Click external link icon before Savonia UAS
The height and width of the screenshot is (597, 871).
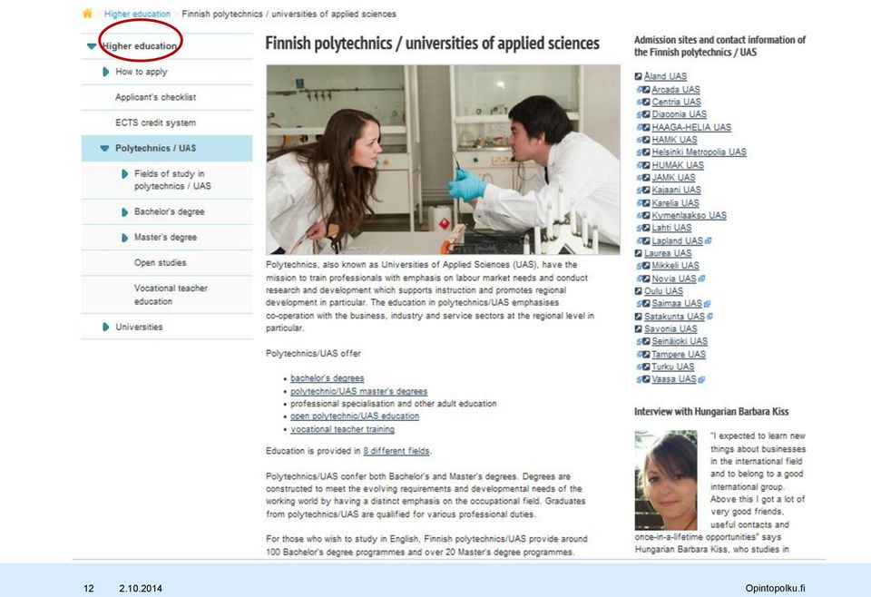click(x=638, y=328)
